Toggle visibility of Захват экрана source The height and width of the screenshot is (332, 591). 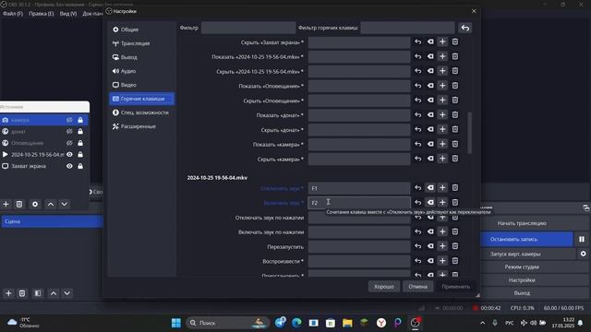tap(69, 166)
